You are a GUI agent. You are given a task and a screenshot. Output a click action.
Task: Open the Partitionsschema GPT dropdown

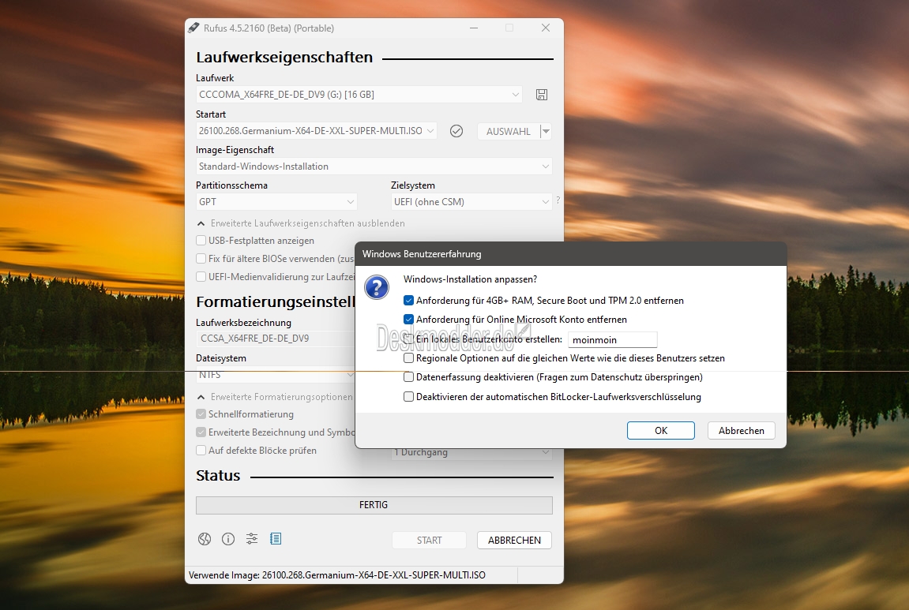[276, 201]
